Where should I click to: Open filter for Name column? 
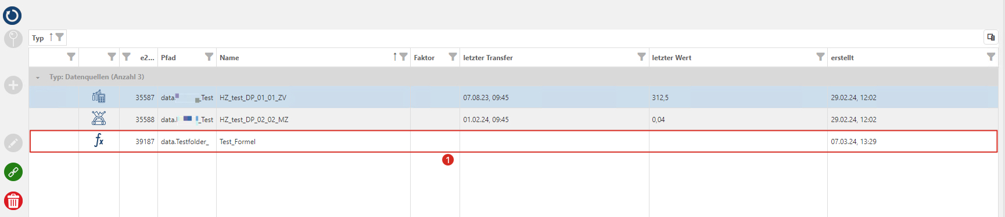click(x=403, y=57)
